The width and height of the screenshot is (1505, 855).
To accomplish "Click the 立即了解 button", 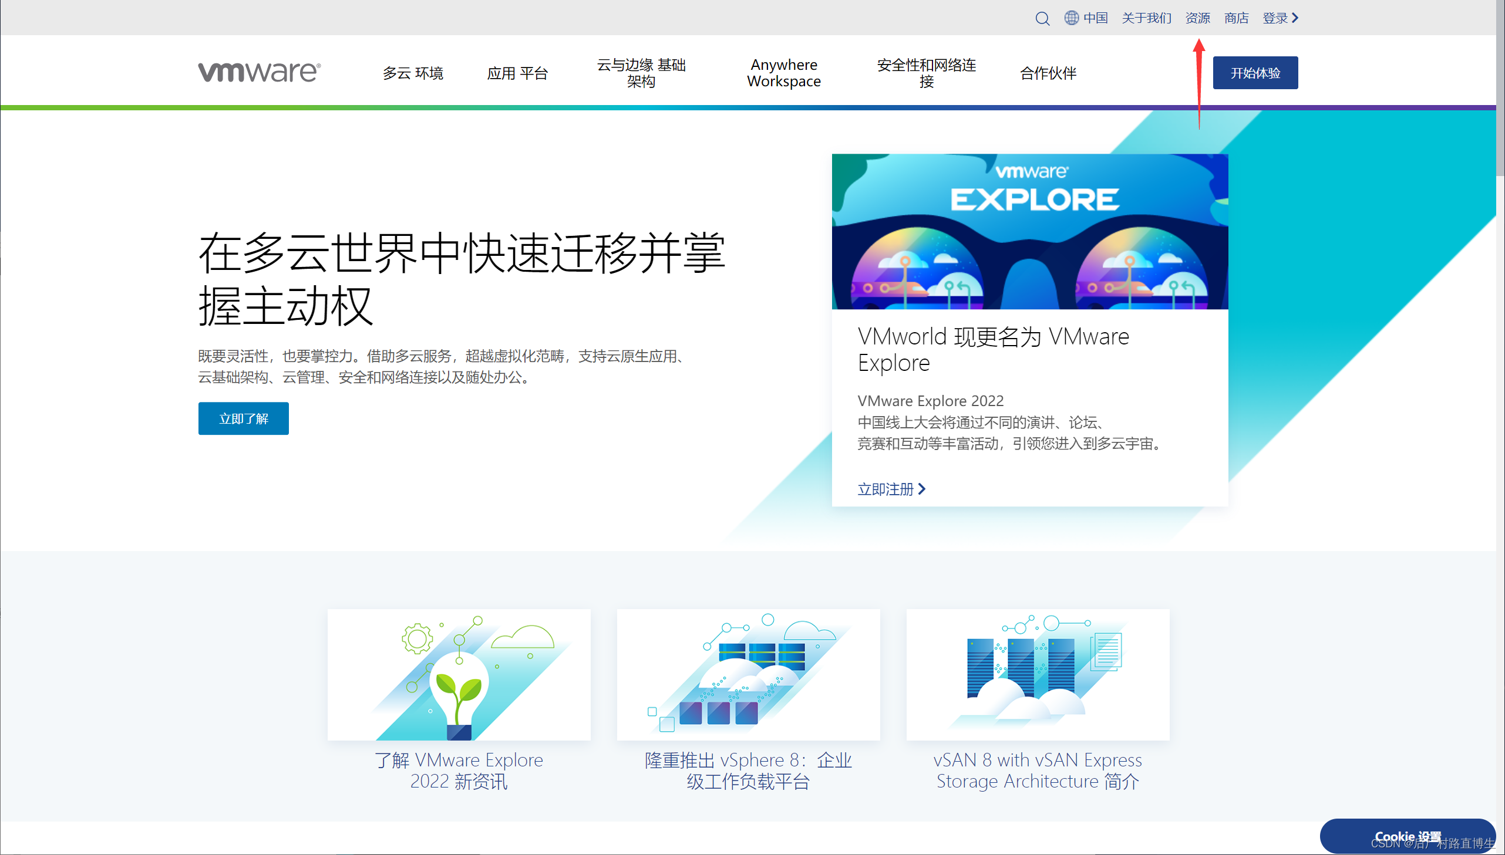I will [x=243, y=418].
